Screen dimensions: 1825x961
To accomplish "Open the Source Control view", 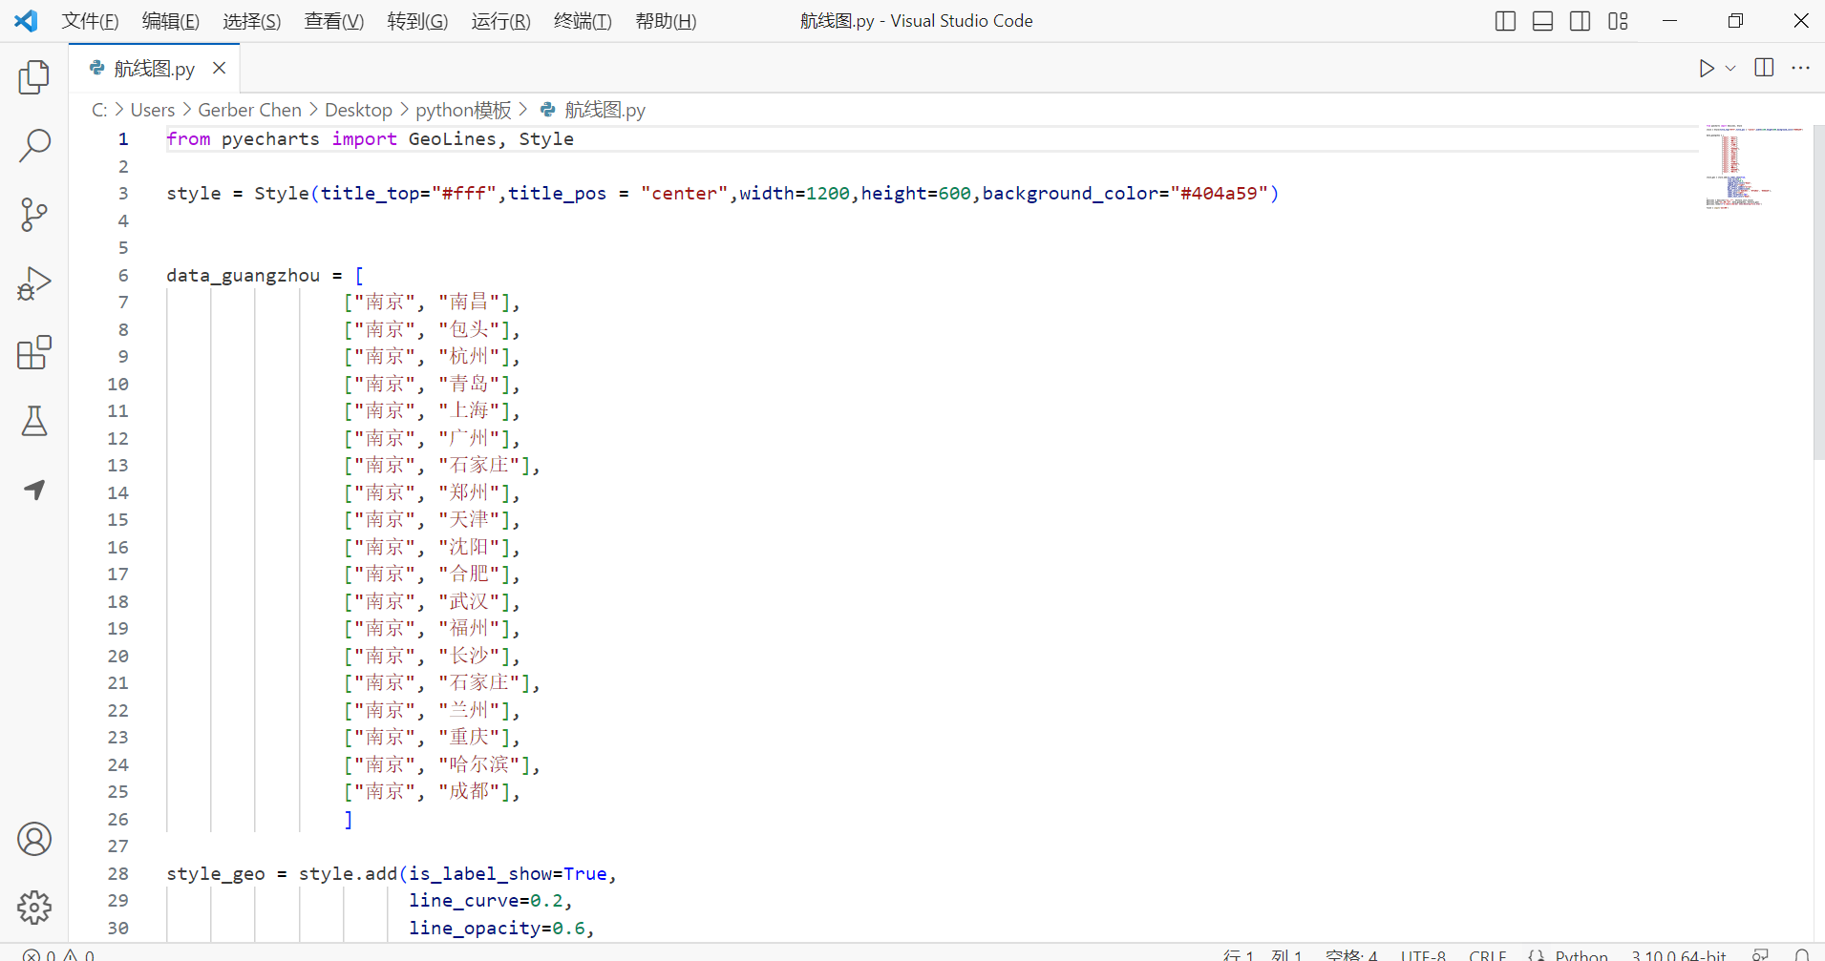I will (34, 215).
